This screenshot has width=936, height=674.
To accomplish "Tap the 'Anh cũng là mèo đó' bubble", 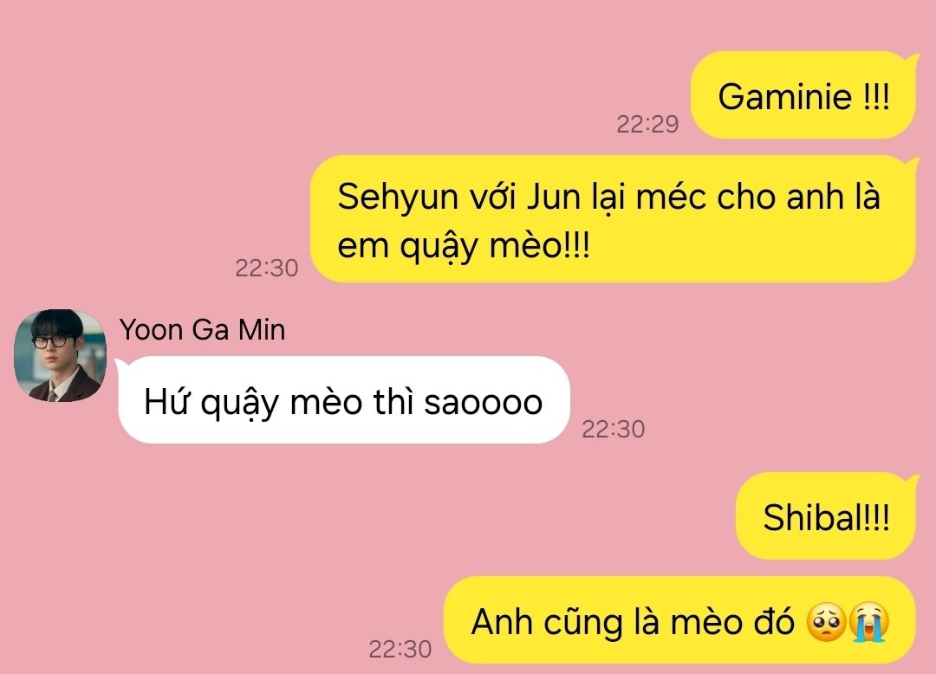I will [x=680, y=620].
